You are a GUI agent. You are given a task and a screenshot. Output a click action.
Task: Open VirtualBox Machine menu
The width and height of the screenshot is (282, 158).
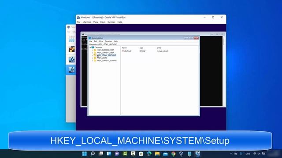tap(87, 22)
